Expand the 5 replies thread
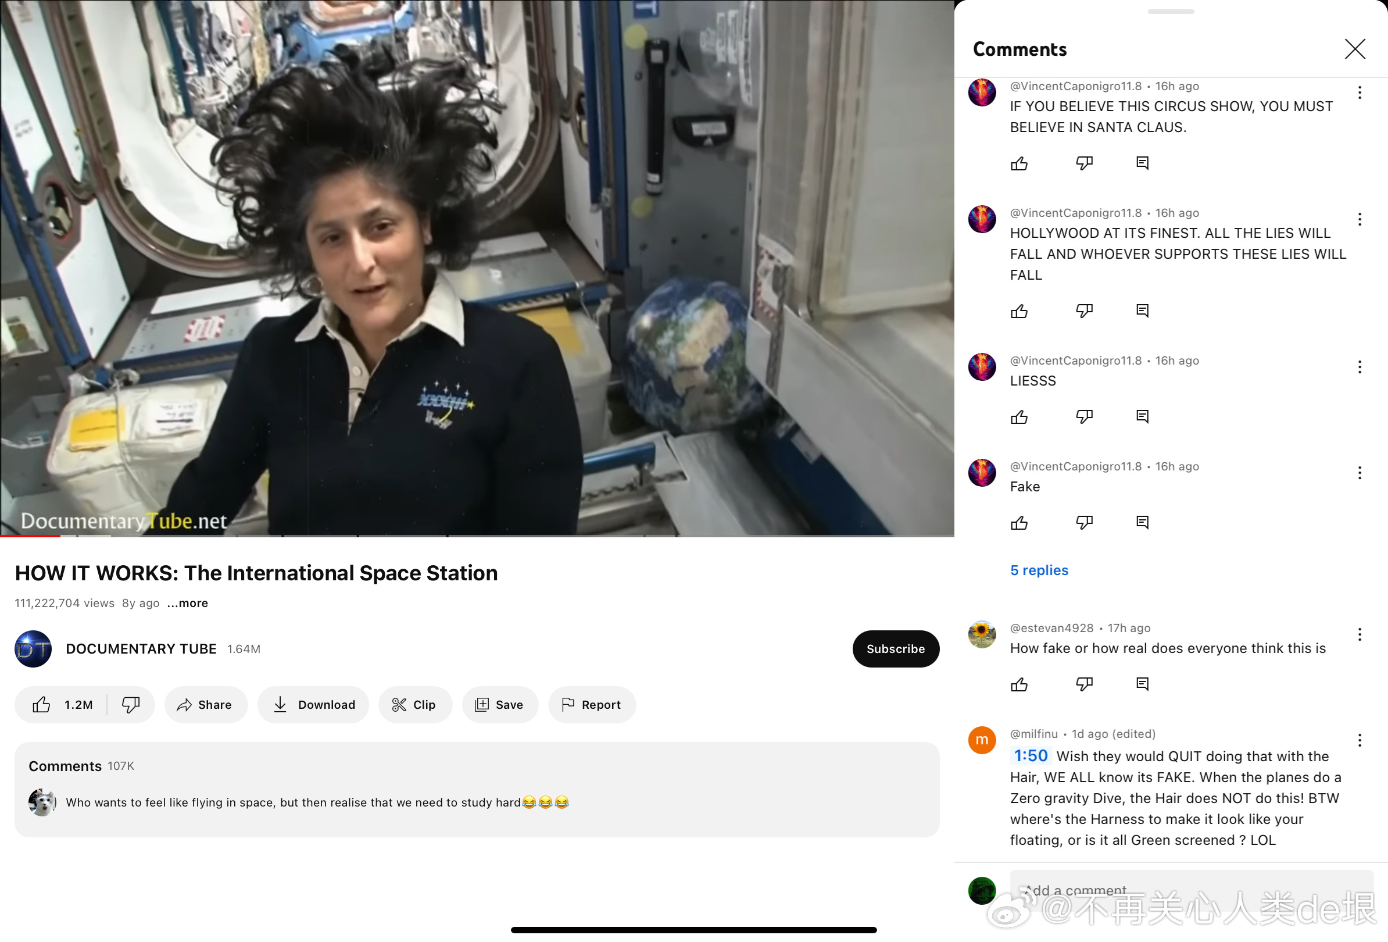The image size is (1388, 942). pyautogui.click(x=1039, y=570)
